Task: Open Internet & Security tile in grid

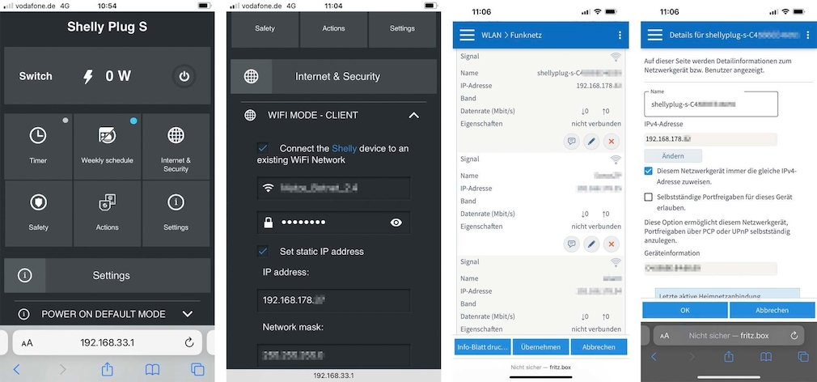Action: click(176, 146)
